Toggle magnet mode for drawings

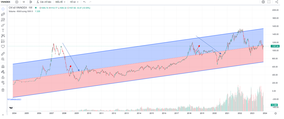pos(3,66)
